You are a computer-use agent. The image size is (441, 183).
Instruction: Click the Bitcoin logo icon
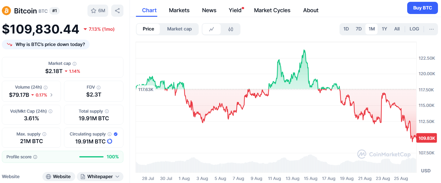[7, 10]
